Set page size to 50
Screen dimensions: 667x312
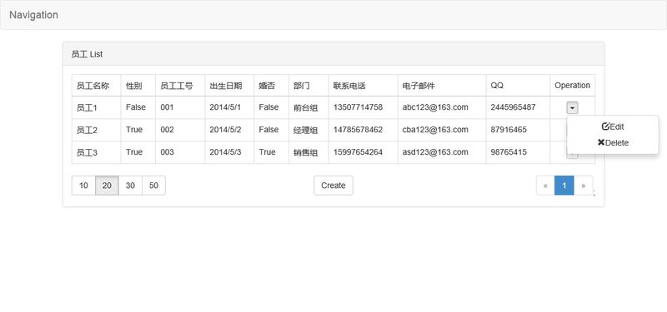point(154,186)
